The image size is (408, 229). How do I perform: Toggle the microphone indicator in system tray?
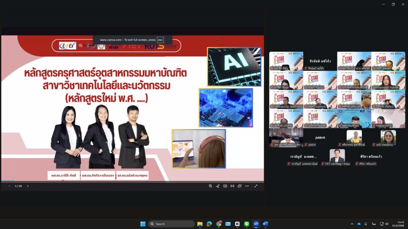pos(366,224)
